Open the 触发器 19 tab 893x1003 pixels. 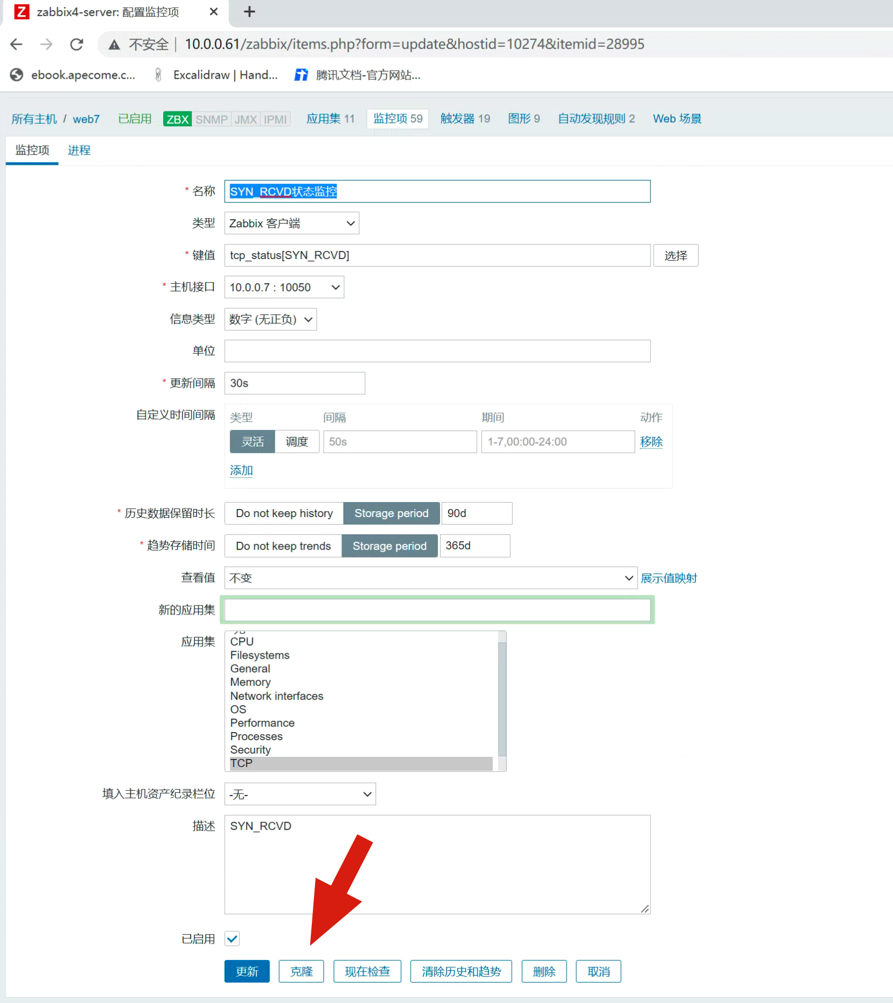tap(465, 119)
